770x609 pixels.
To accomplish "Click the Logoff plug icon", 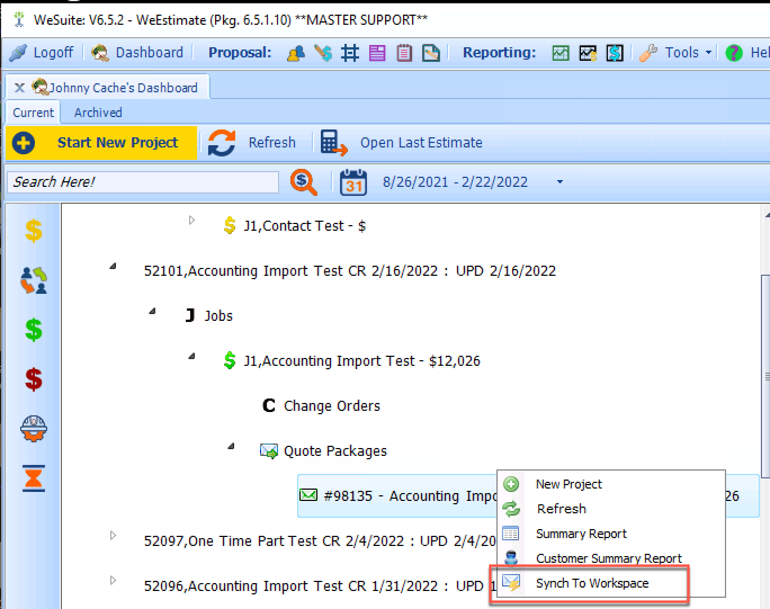I will pos(18,53).
